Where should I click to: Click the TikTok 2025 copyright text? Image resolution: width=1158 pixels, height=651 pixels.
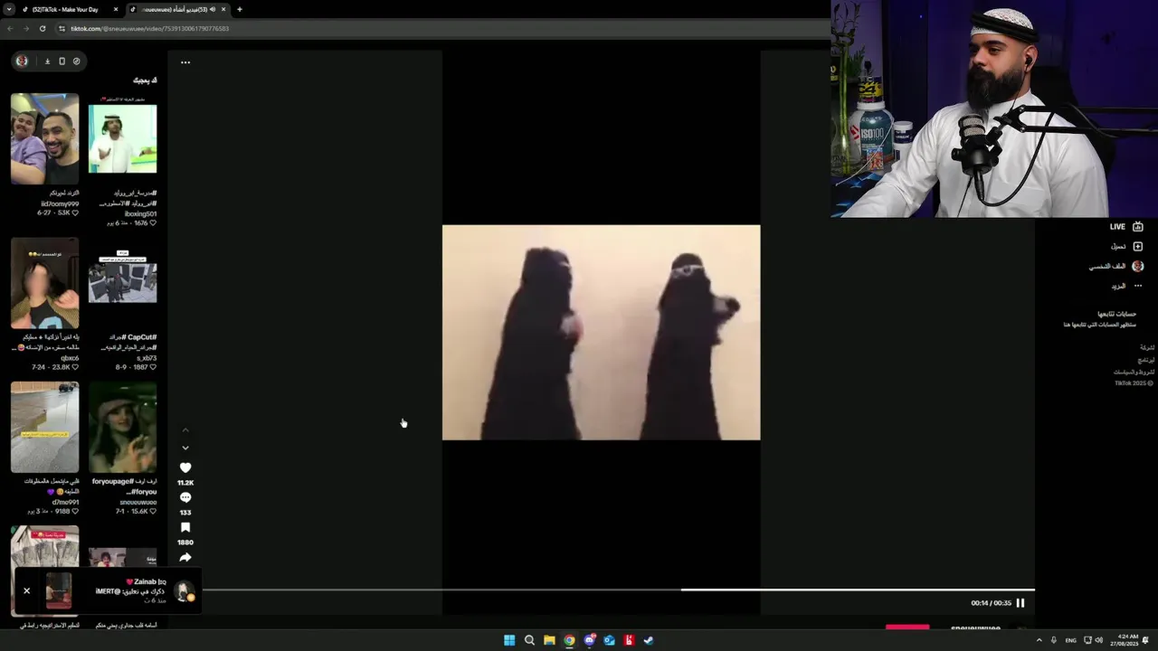click(1134, 383)
